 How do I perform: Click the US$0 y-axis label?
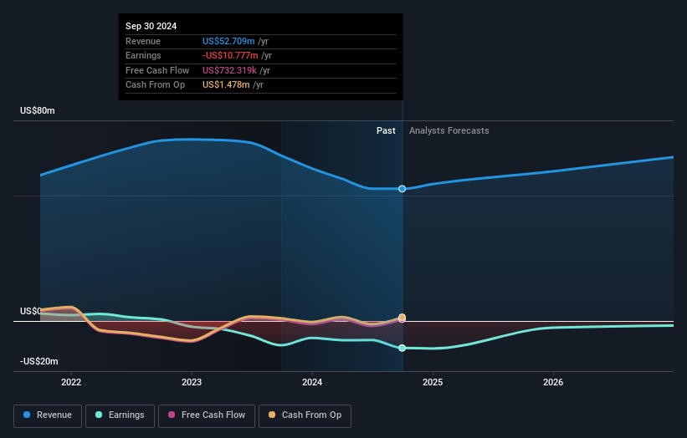click(x=30, y=311)
